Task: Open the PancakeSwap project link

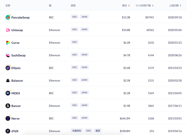Action: coord(20,17)
